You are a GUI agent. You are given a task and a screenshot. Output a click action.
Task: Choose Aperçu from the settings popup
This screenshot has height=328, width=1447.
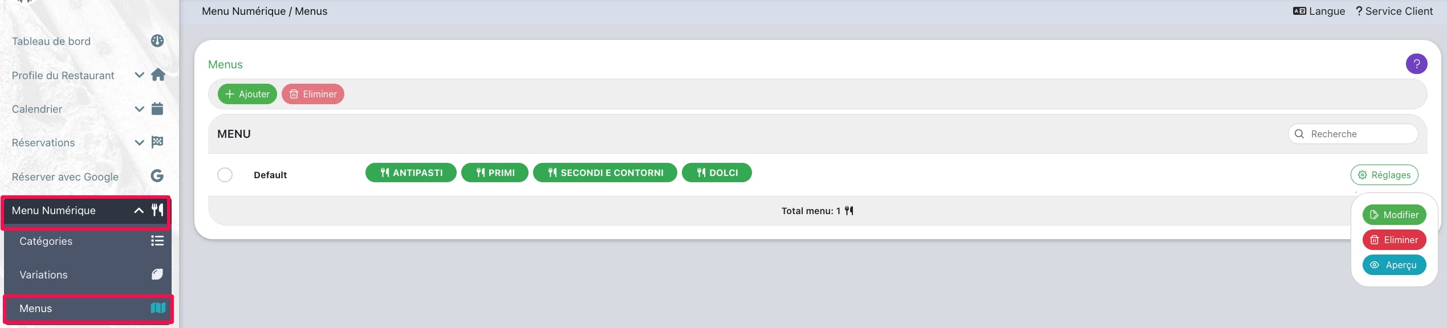pos(1394,265)
